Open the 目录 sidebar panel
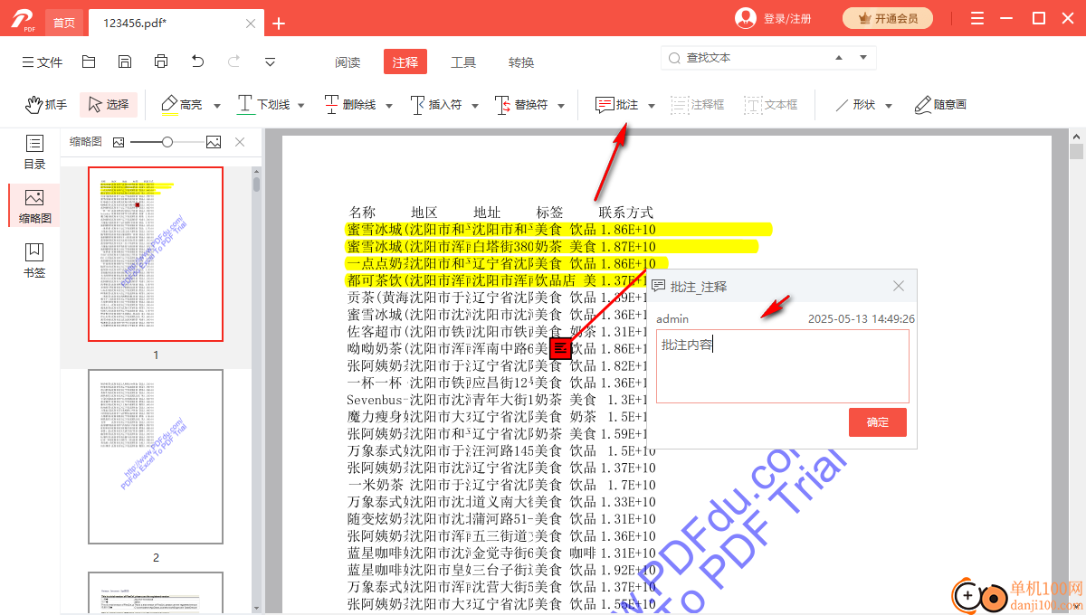 tap(34, 153)
